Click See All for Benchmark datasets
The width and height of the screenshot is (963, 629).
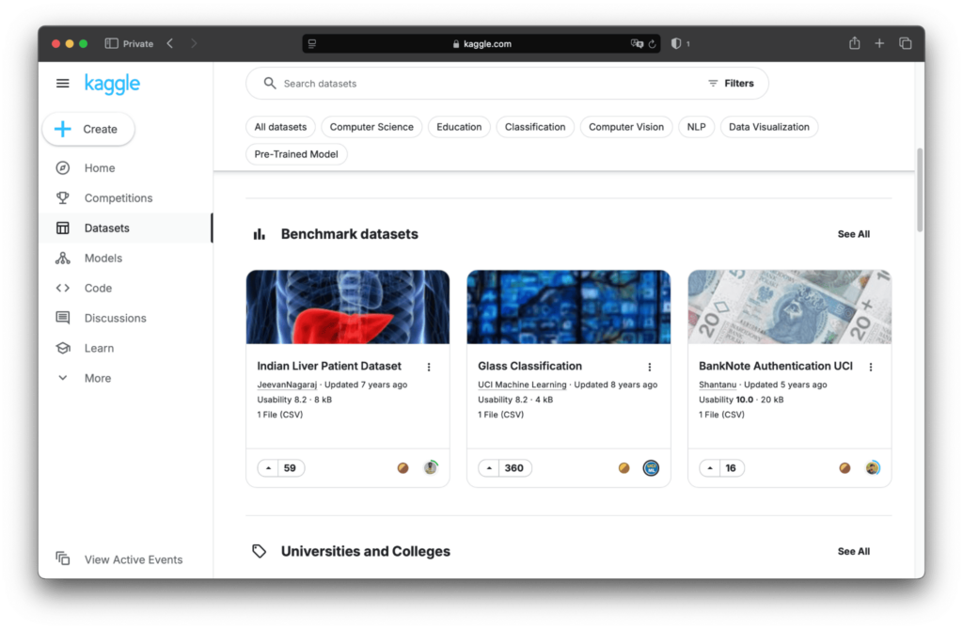point(853,234)
